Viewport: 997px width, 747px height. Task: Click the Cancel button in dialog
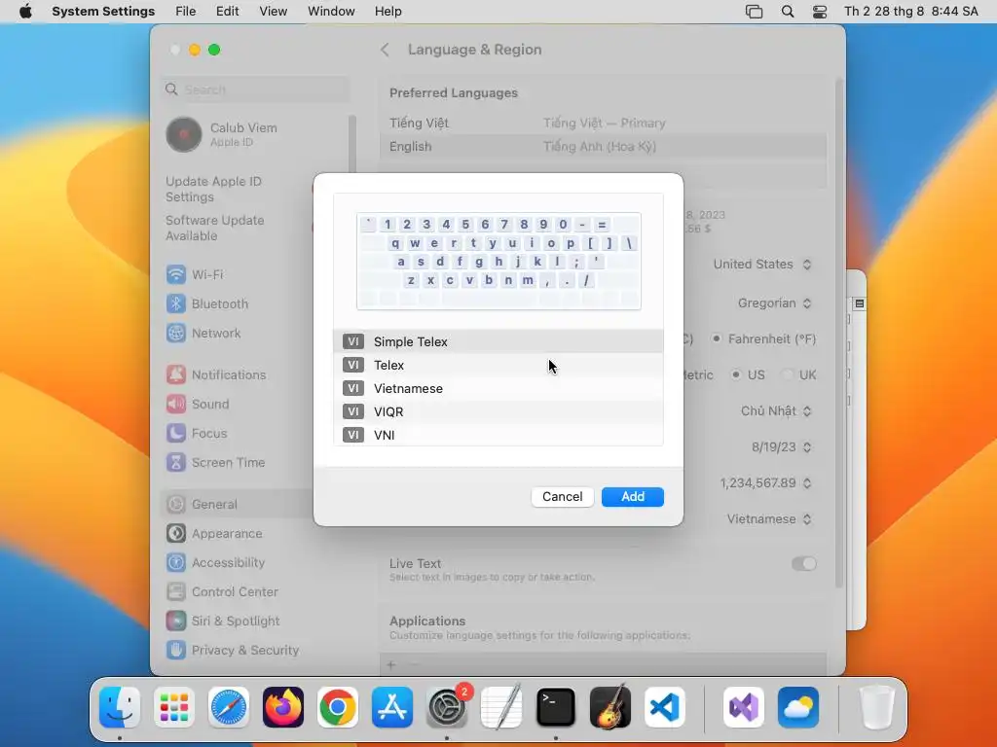click(x=562, y=497)
